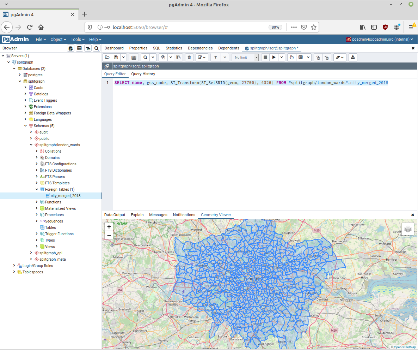The image size is (418, 350).
Task: Open the map layers control
Action: click(408, 229)
